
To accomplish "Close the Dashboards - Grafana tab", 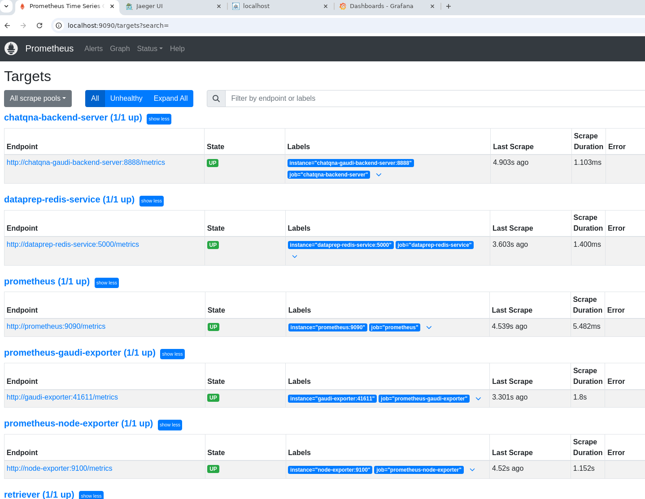I will 432,6.
